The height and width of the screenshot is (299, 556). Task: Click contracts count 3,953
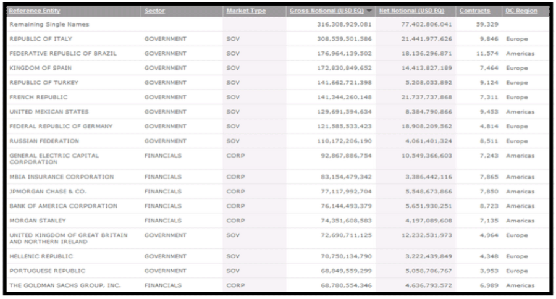point(489,271)
